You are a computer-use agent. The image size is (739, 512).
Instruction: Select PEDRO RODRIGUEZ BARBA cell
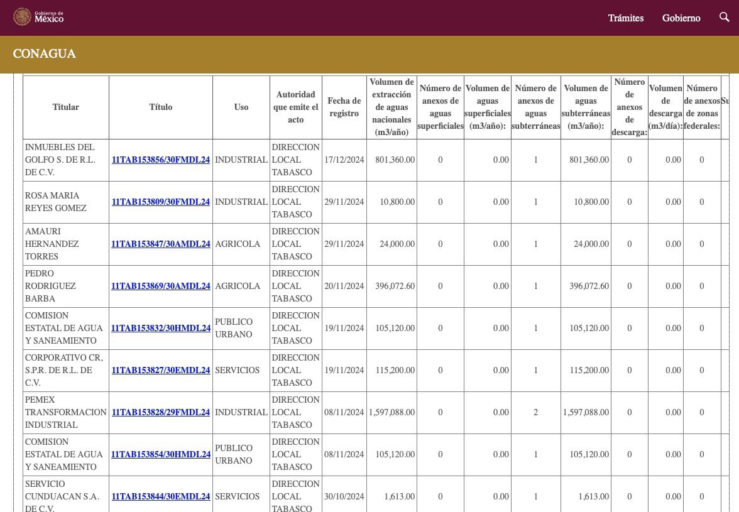pos(66,286)
